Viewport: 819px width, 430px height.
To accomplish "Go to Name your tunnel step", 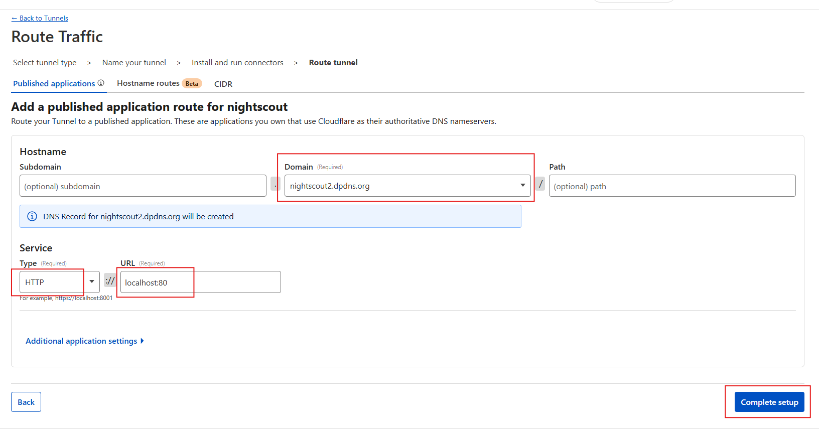I will tap(134, 63).
